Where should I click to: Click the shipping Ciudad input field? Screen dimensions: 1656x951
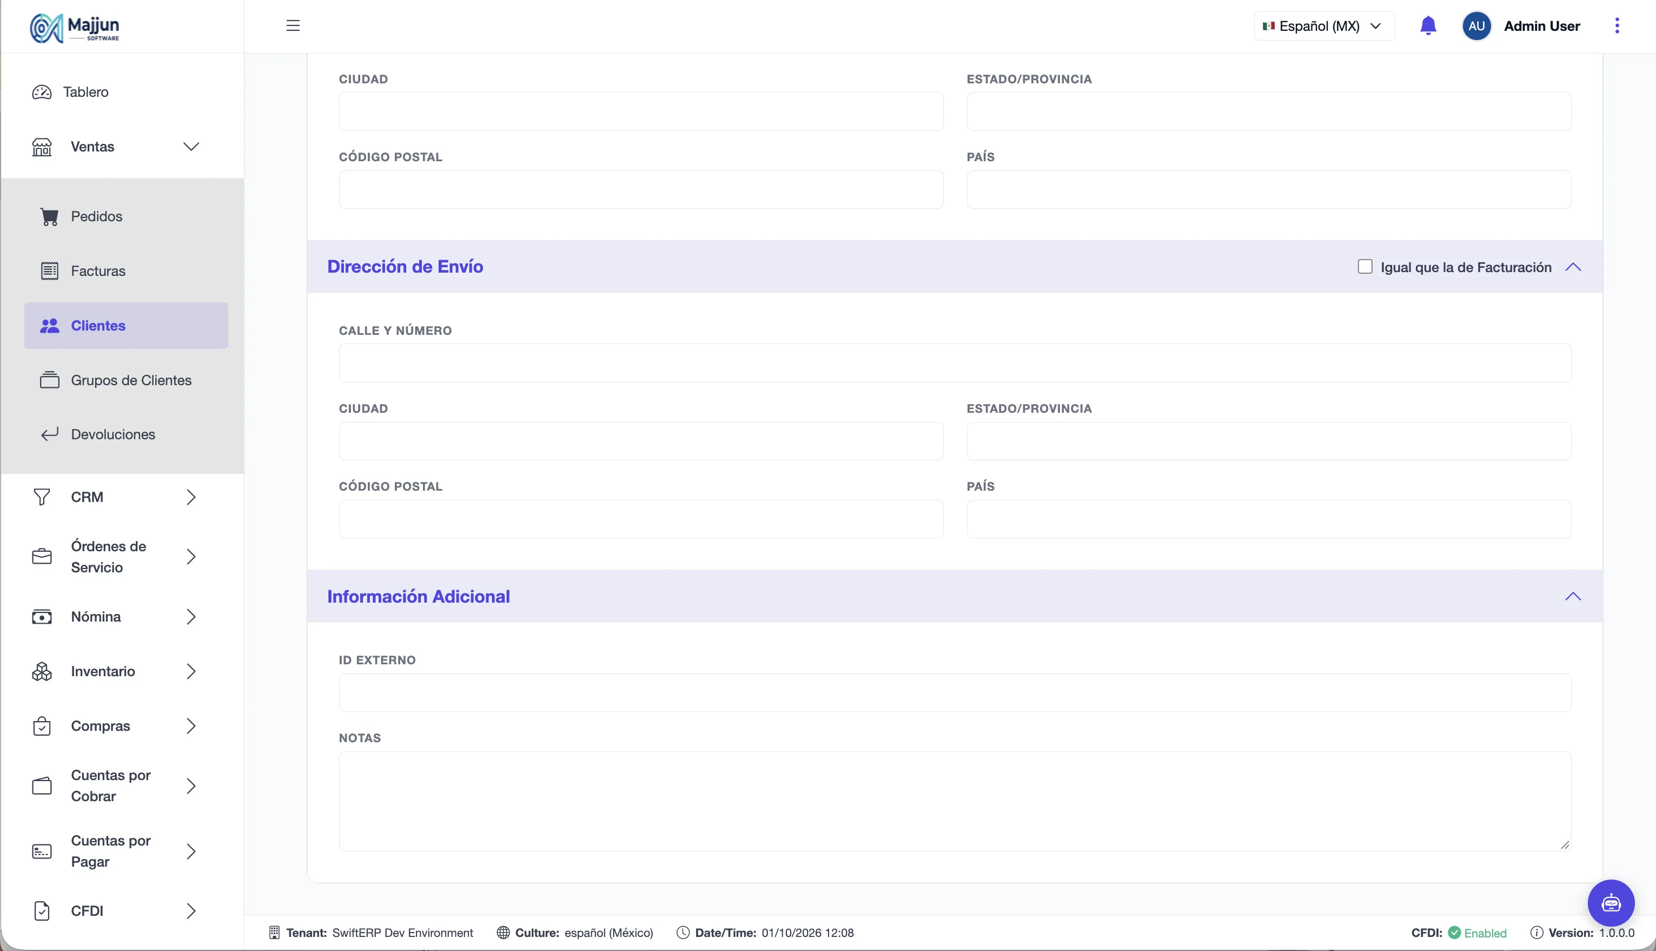[640, 441]
